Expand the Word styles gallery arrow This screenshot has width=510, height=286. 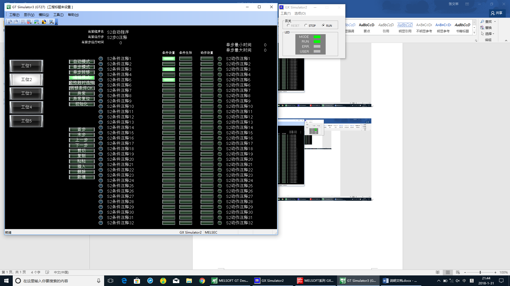(x=474, y=33)
